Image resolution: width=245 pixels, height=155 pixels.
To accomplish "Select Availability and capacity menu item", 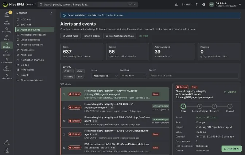I will [35, 35].
